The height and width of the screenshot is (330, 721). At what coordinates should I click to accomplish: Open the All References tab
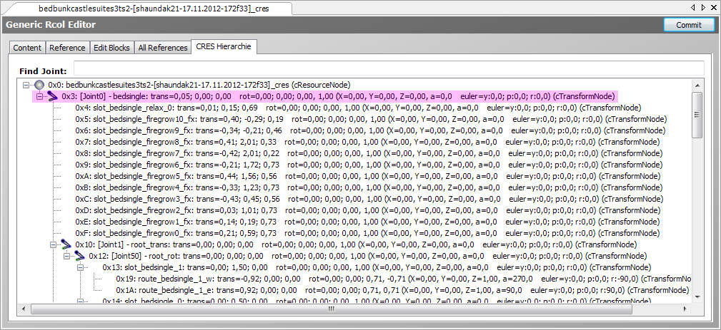click(162, 48)
